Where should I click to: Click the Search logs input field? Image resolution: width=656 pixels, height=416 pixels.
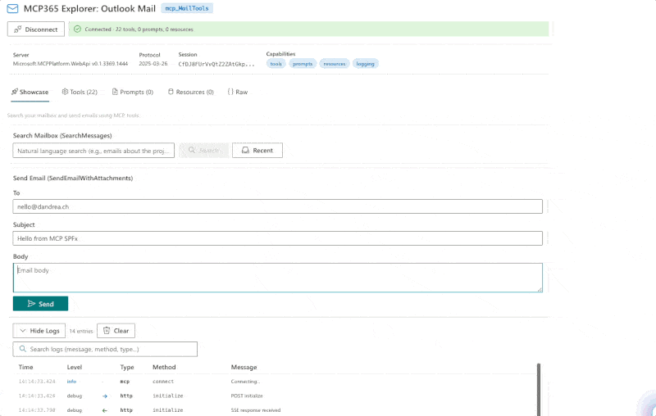pos(105,349)
